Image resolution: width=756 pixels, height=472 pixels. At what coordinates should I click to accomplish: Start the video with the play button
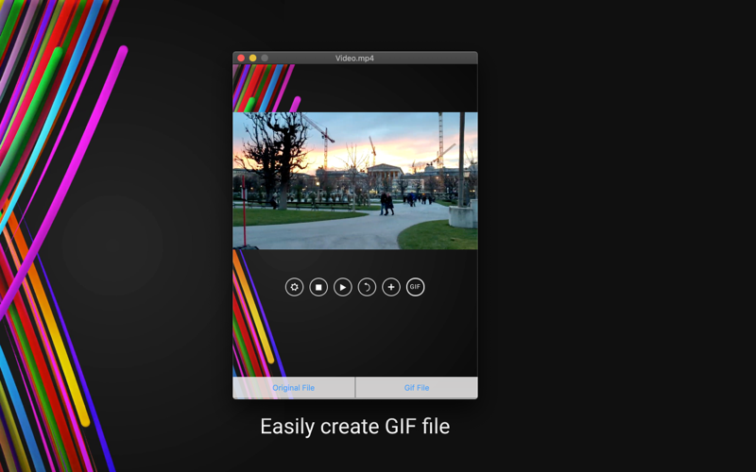[343, 287]
